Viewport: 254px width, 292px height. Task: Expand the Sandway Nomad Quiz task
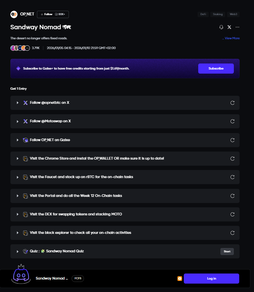click(18, 251)
